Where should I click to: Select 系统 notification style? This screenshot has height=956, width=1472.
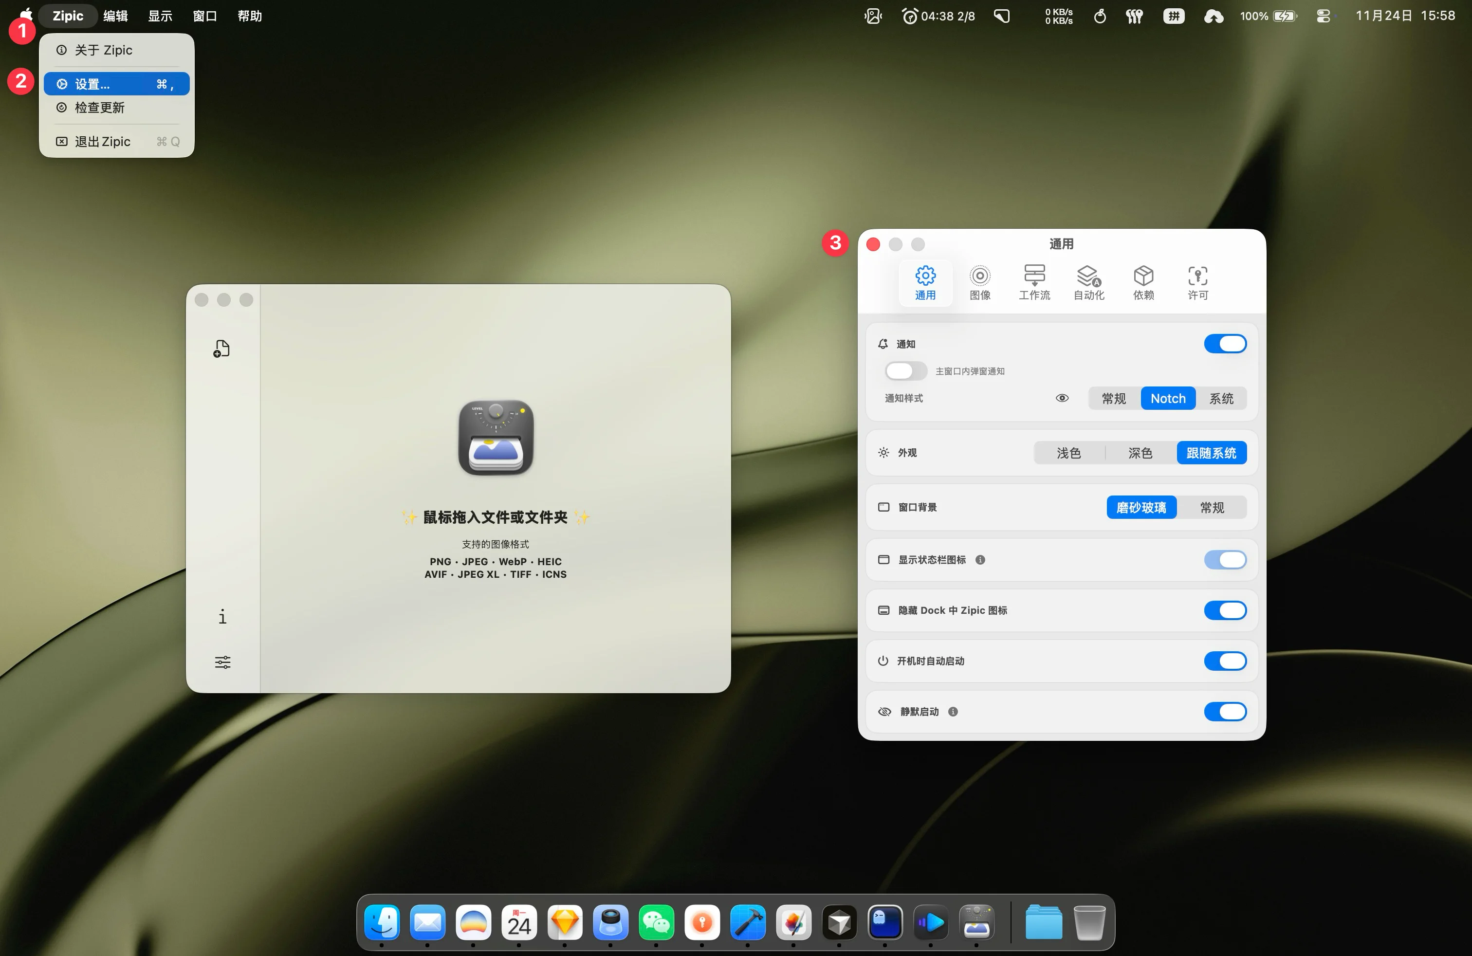pyautogui.click(x=1221, y=398)
